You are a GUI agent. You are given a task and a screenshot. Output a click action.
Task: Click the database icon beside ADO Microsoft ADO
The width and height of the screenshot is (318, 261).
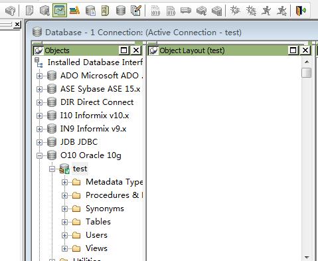coord(52,76)
